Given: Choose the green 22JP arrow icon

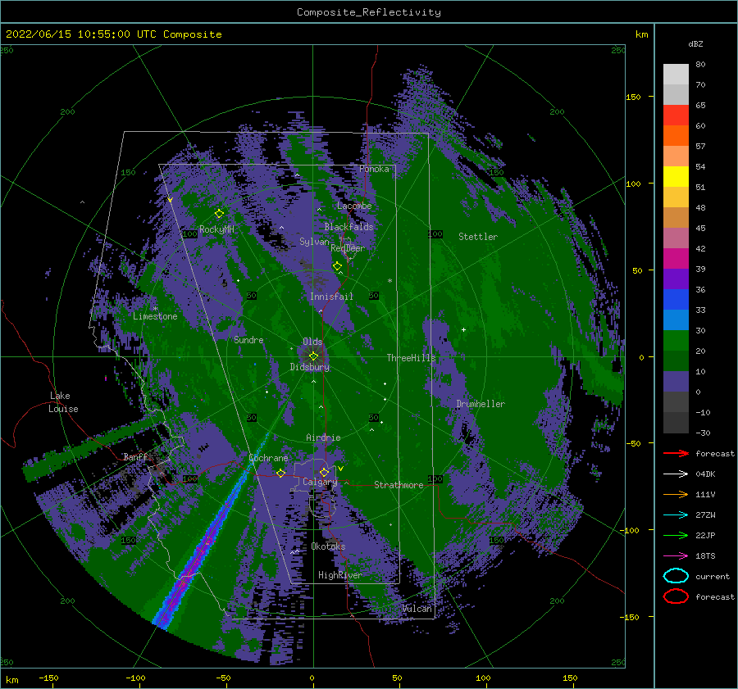Looking at the screenshot, I should click(x=676, y=535).
